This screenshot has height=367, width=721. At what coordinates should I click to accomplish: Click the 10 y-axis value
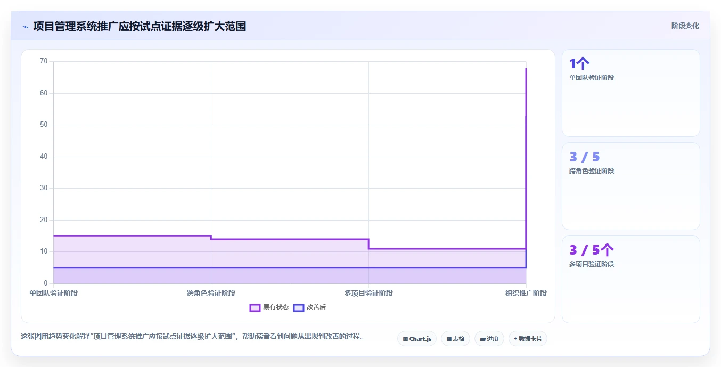44,251
